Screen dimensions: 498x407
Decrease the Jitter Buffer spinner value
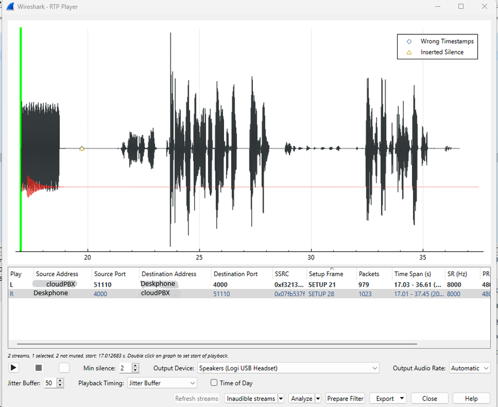[60, 385]
